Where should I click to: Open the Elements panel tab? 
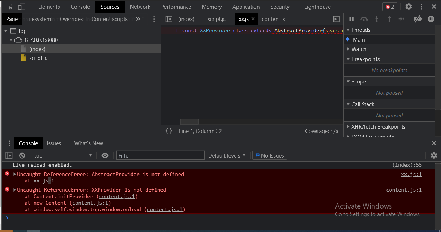point(49,7)
